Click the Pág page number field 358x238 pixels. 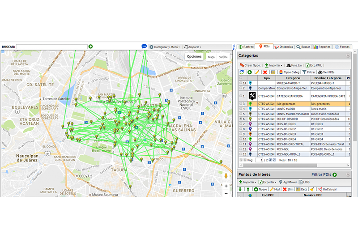[x=259, y=160]
